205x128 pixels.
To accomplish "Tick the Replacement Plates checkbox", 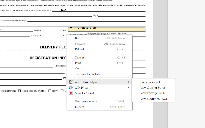I will pyautogui.click(x=20, y=91).
